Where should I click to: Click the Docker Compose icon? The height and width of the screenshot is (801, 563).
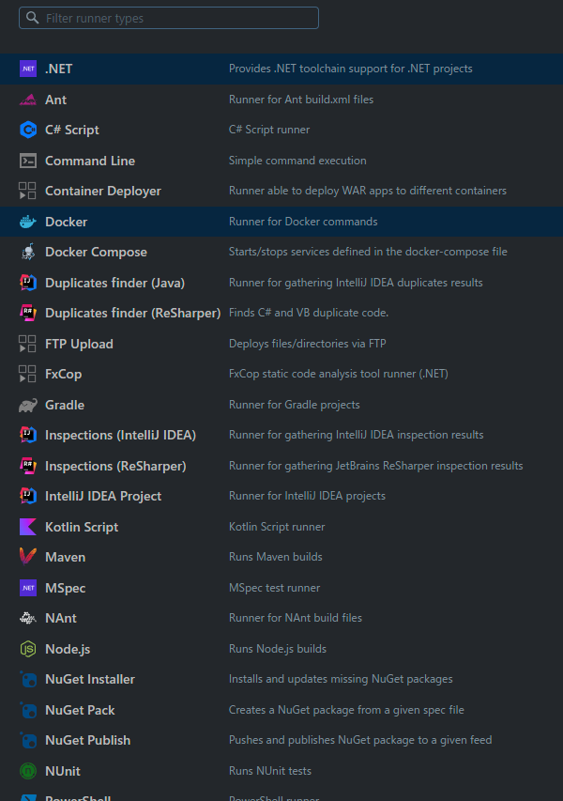pos(28,252)
